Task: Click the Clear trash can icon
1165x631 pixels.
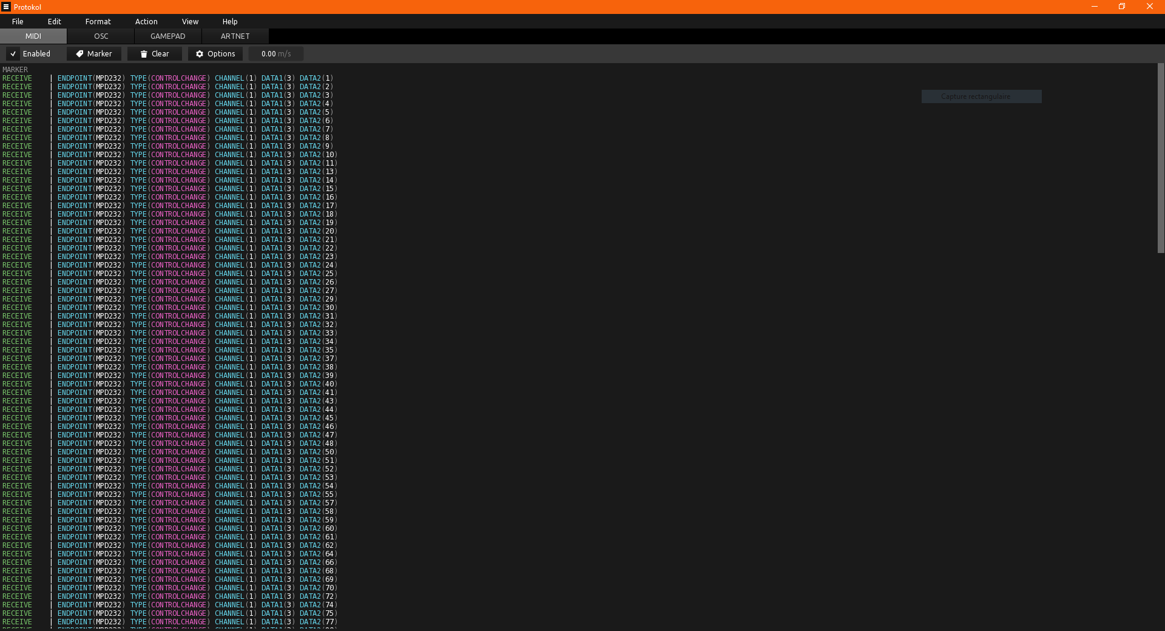Action: coord(144,54)
